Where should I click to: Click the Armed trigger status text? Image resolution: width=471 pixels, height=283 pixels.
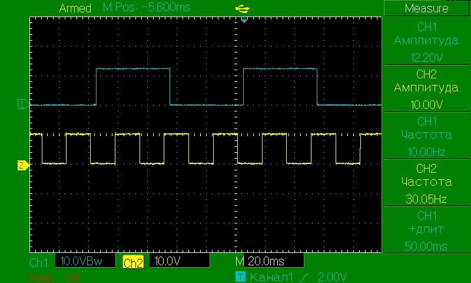pyautogui.click(x=75, y=8)
